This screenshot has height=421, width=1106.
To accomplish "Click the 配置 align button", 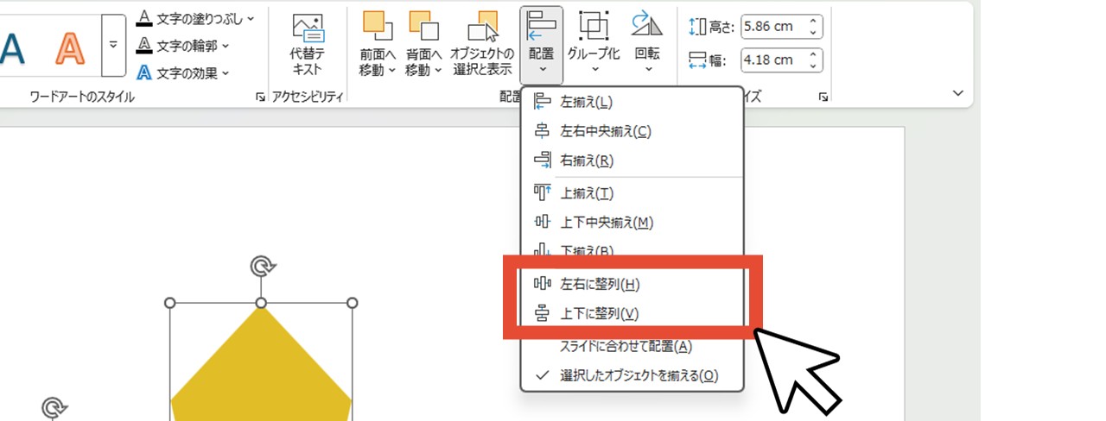I will 542,45.
